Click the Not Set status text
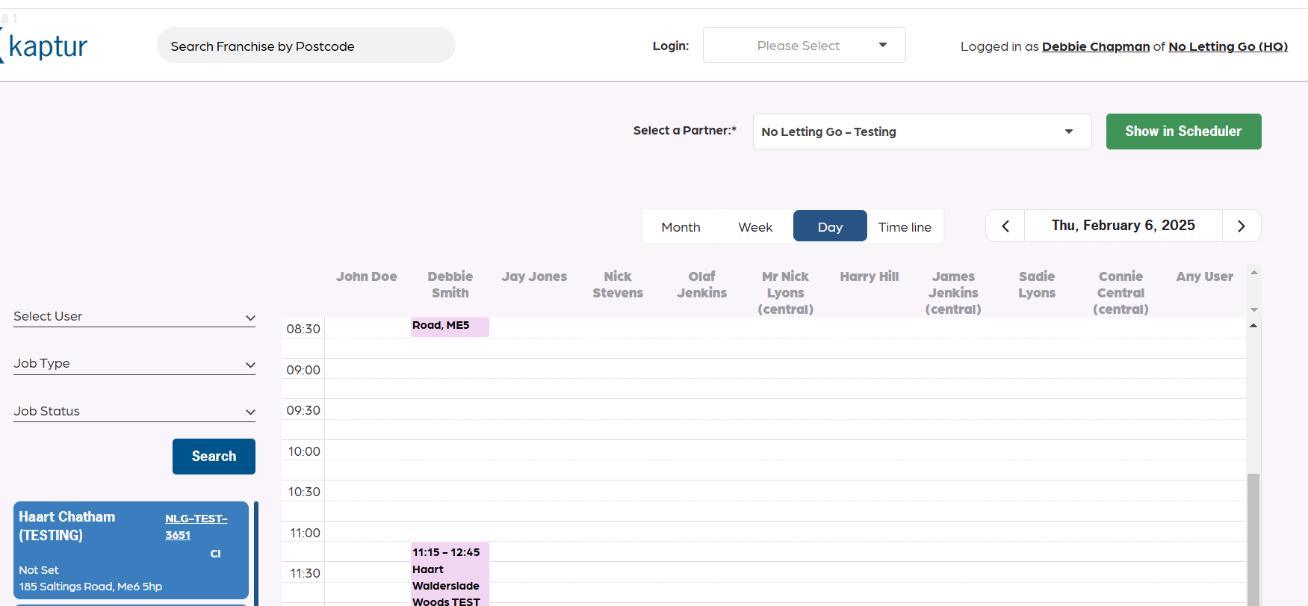The width and height of the screenshot is (1308, 606). point(39,570)
